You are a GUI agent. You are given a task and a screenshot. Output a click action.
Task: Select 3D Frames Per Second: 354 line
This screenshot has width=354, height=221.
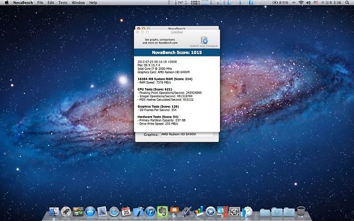157,110
